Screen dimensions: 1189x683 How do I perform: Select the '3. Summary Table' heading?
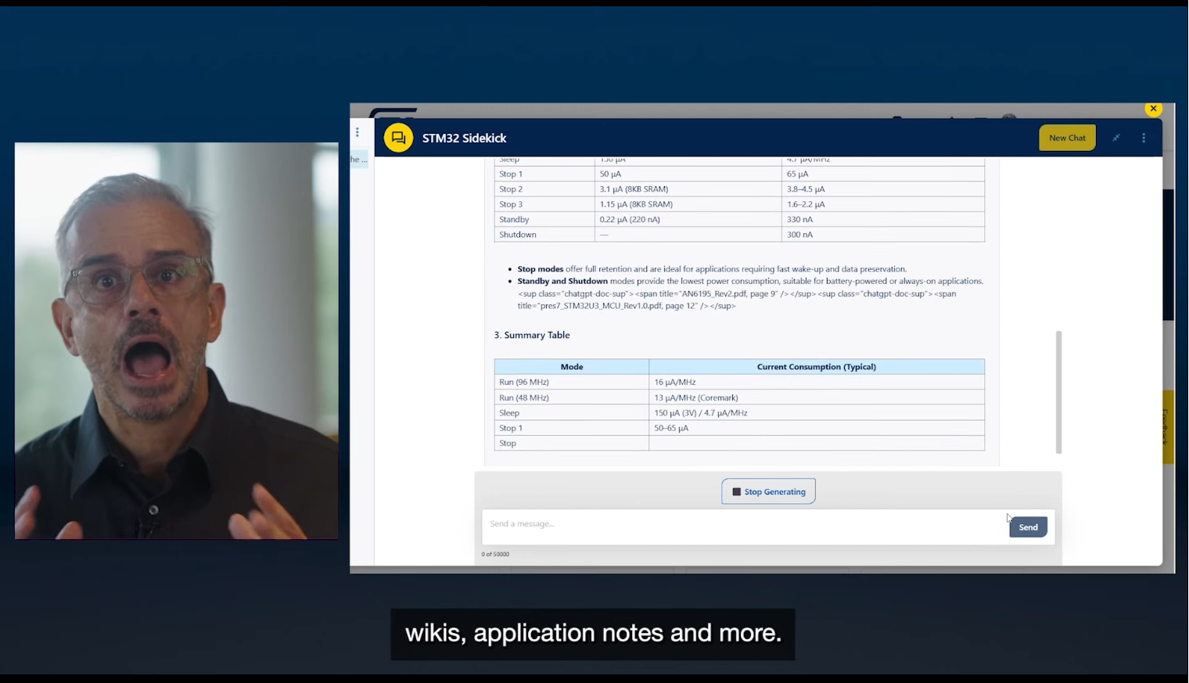pyautogui.click(x=532, y=335)
